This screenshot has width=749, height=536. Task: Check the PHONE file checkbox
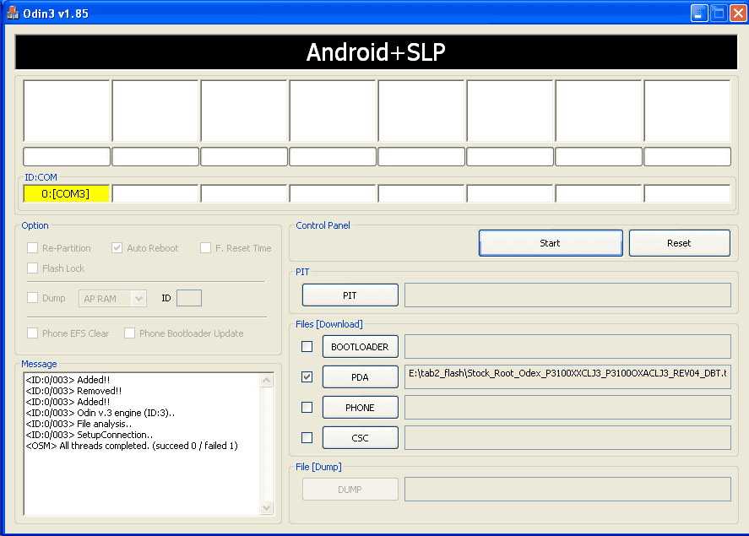307,408
